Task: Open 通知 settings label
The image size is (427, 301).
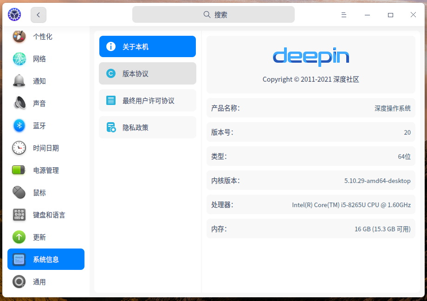Action: point(39,81)
